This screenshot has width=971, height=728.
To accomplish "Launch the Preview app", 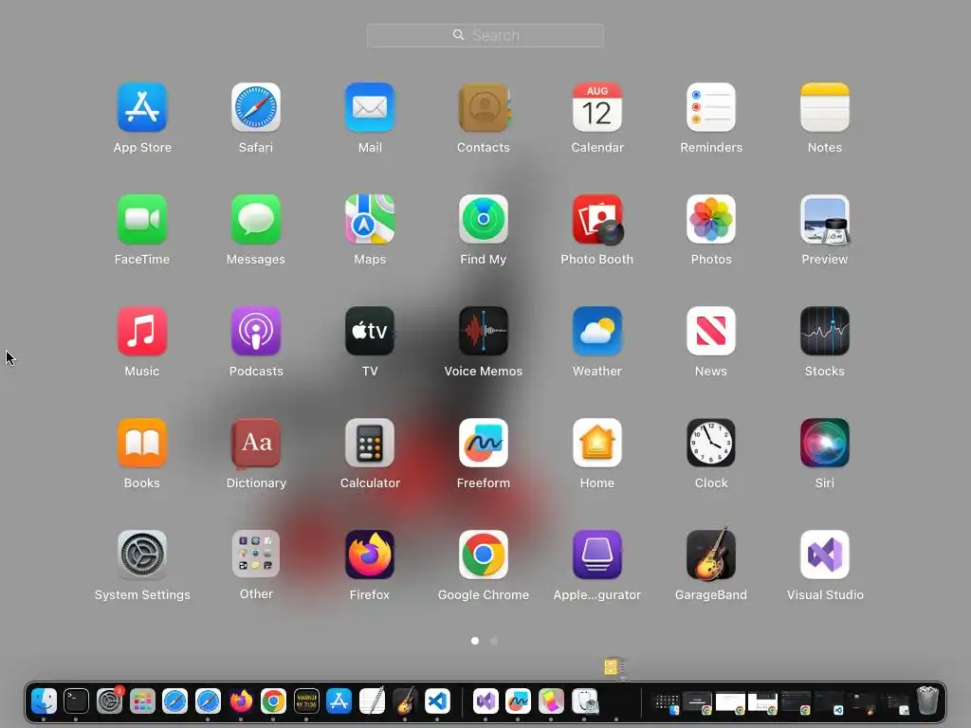I will (825, 219).
